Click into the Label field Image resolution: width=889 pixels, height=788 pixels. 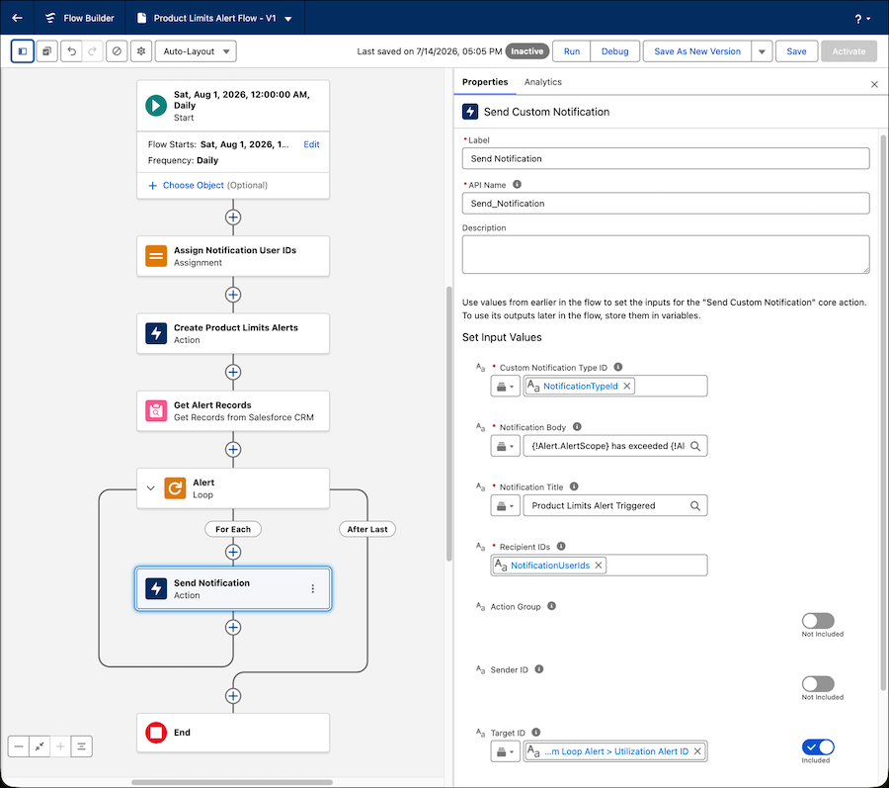point(666,158)
